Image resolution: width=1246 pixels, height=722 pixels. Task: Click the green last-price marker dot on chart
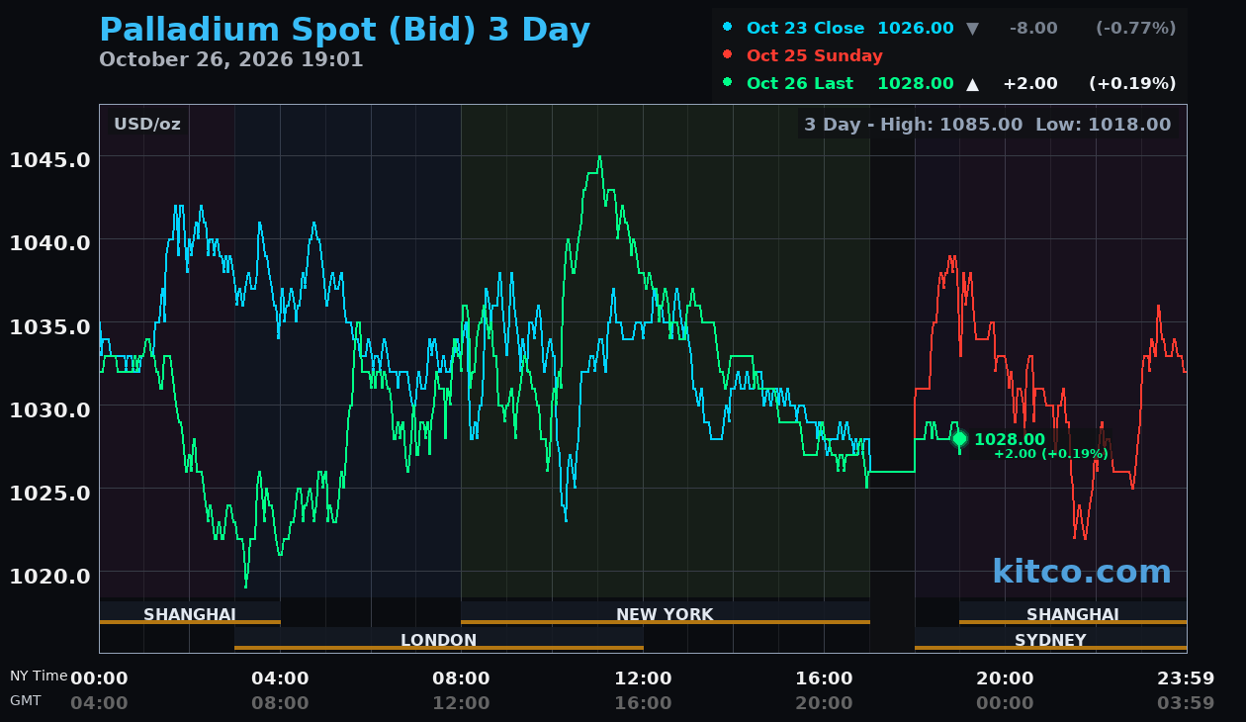point(959,438)
